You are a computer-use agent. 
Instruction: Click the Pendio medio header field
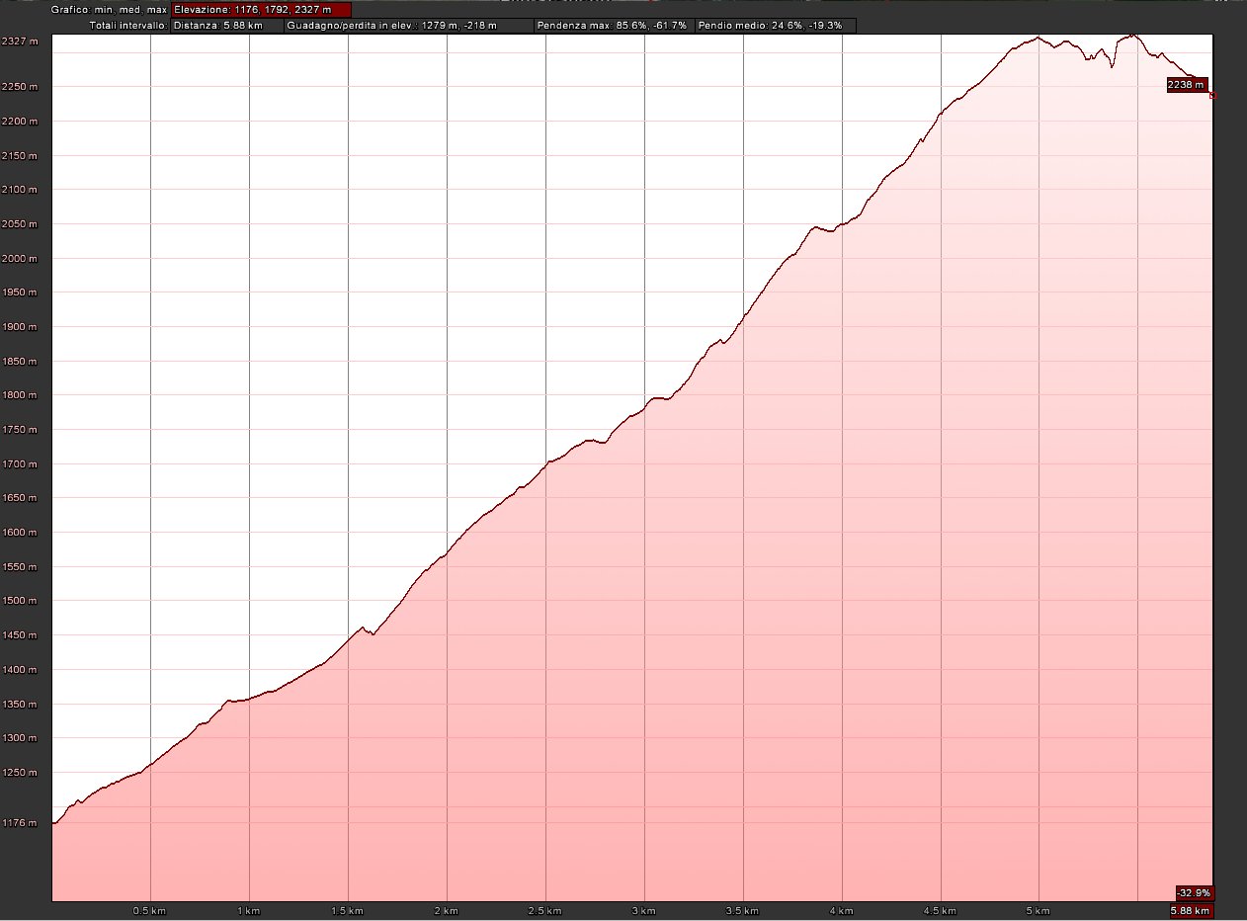(774, 25)
